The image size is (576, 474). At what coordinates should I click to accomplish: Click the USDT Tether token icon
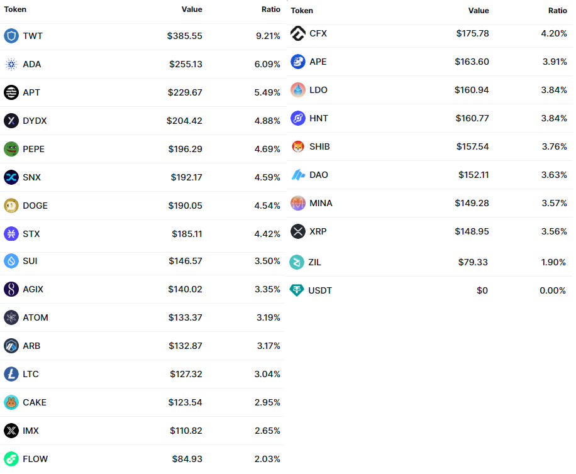297,290
